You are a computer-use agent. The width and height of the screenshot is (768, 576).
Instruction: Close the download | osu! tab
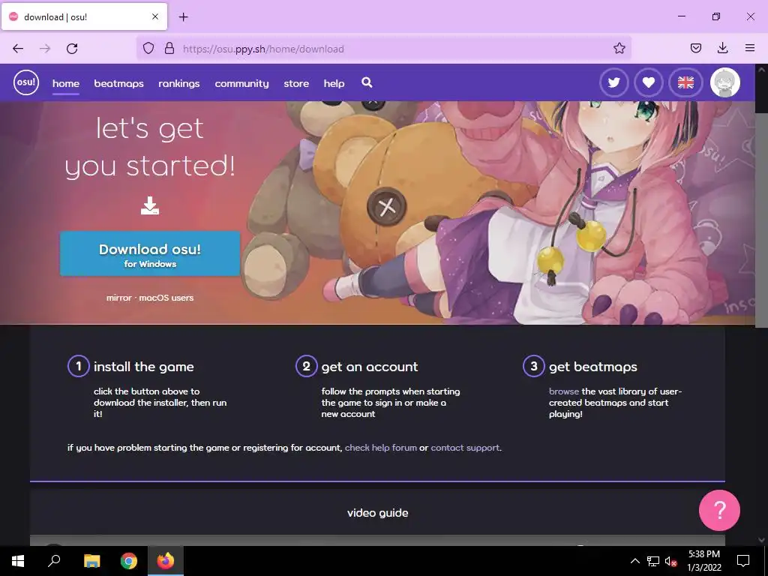tap(154, 16)
